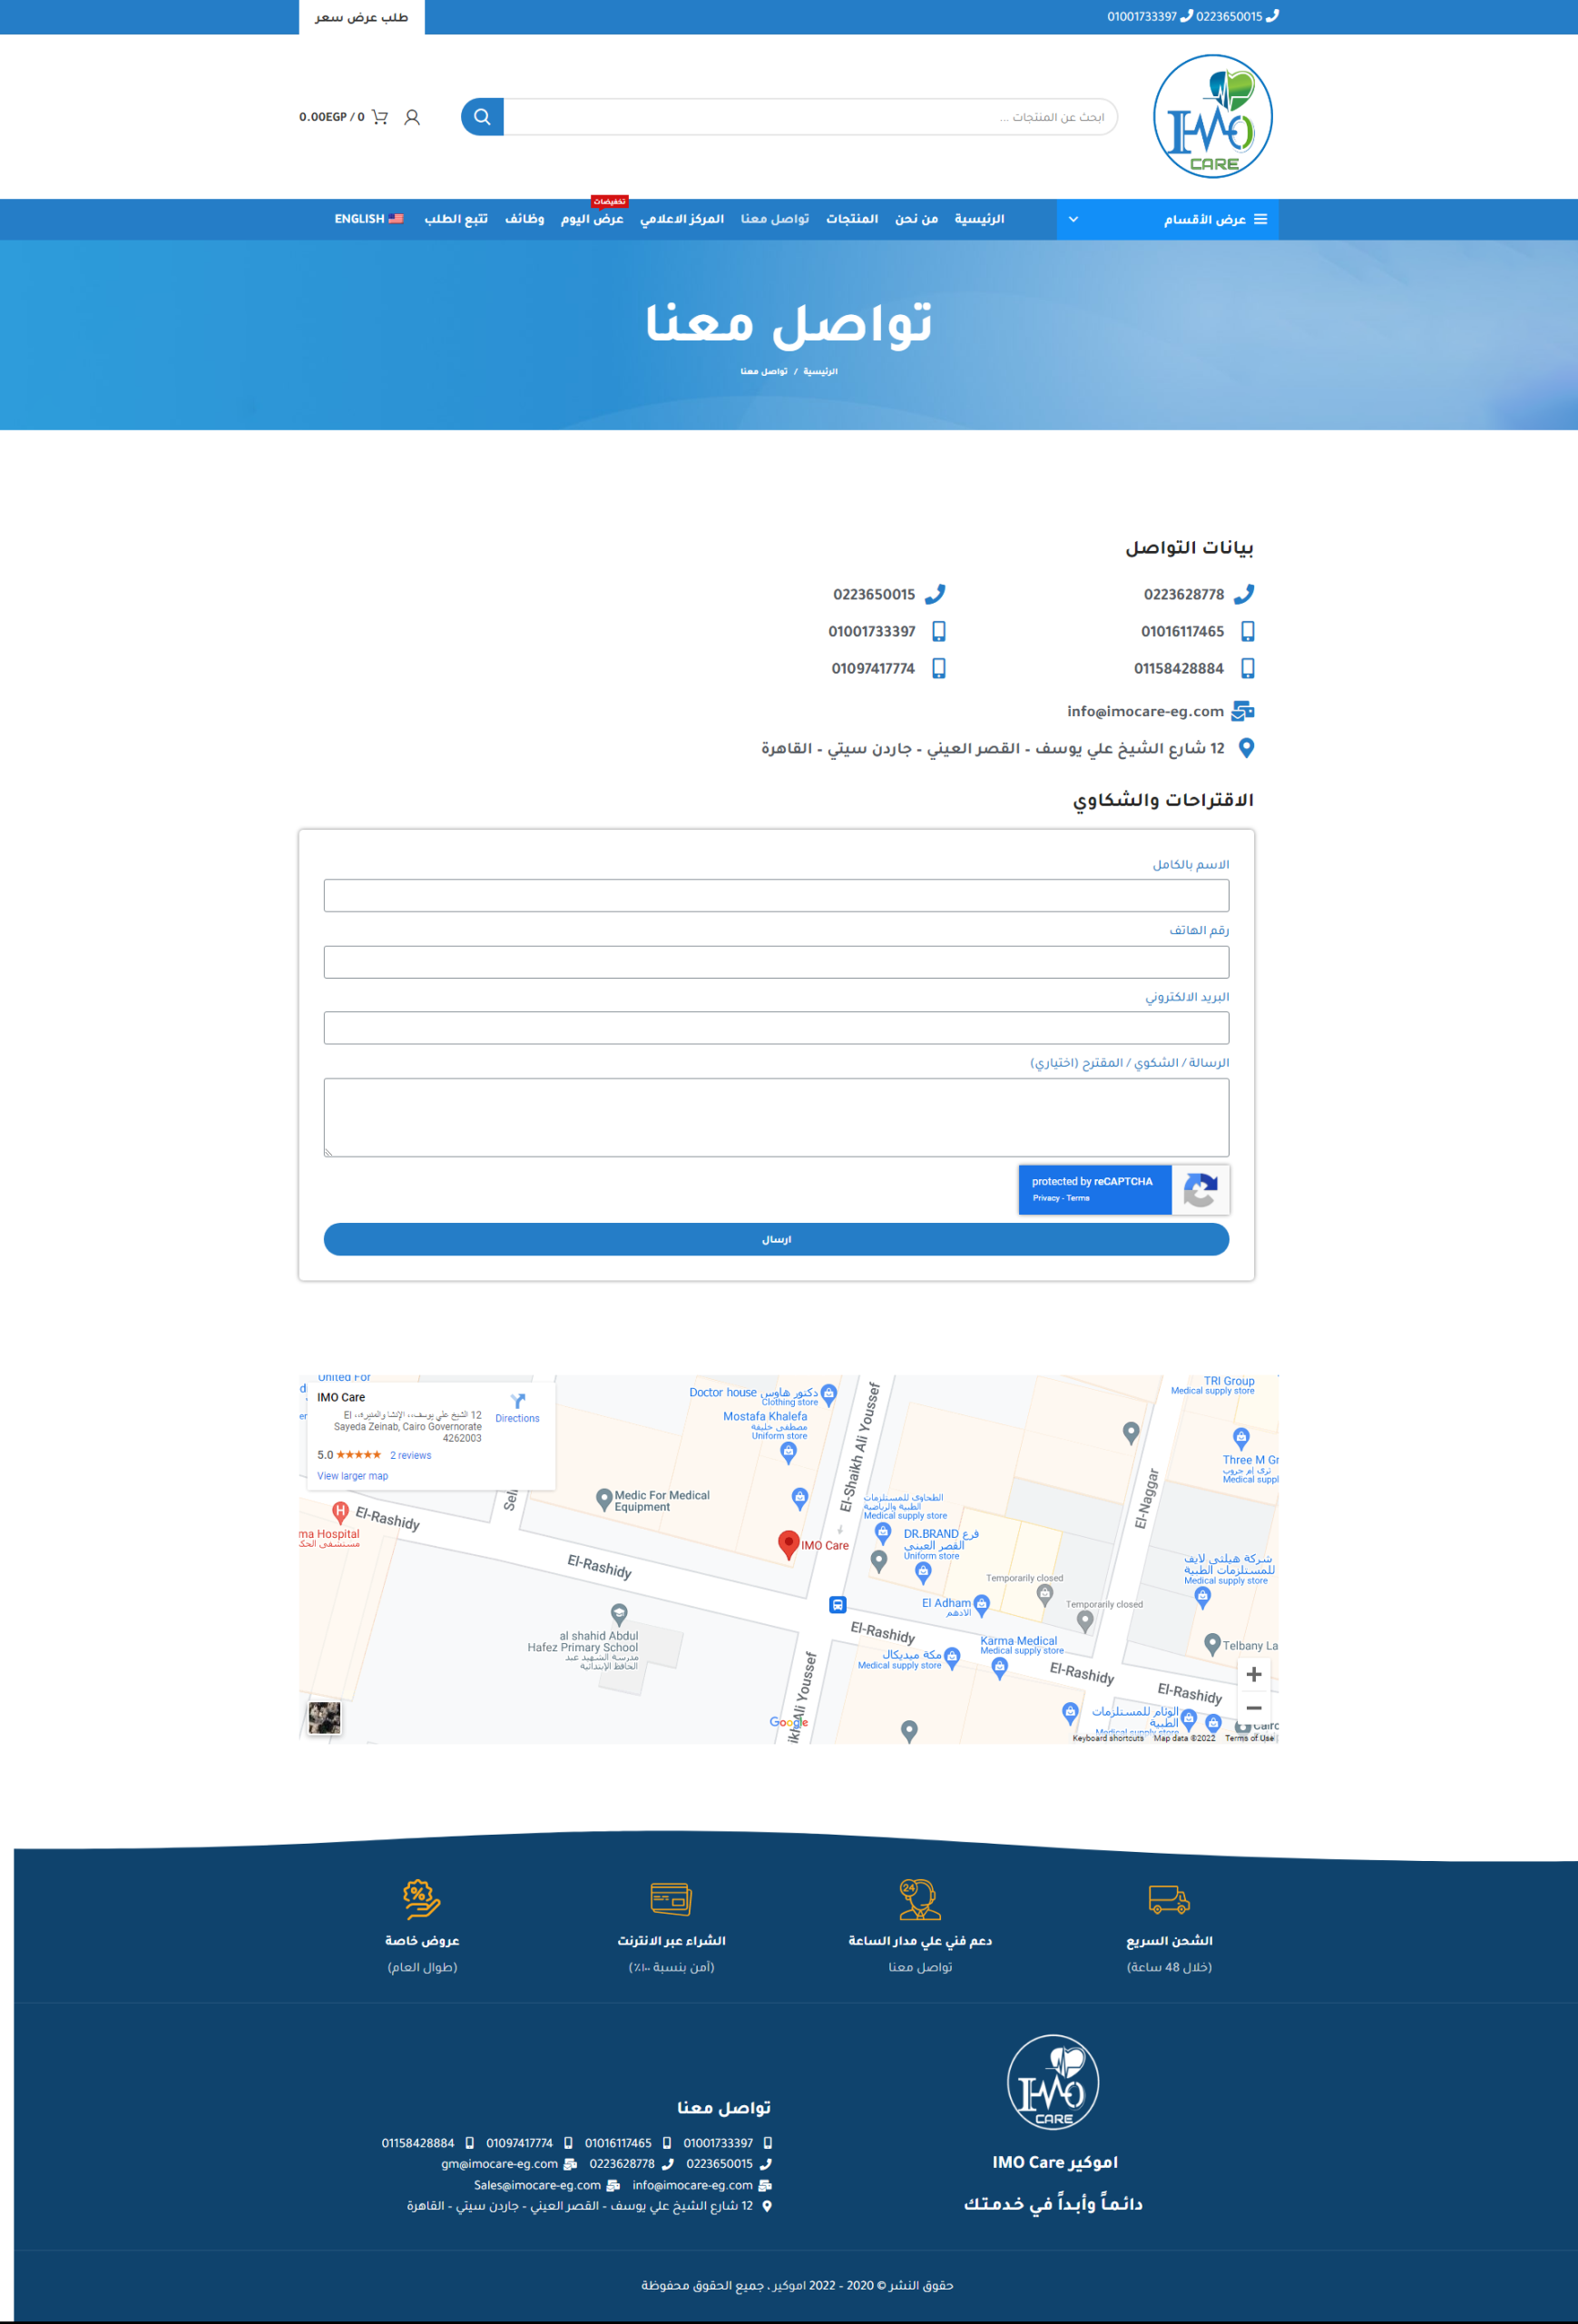Click the mobile icon beside 01016117465
The image size is (1578, 2324).
pyautogui.click(x=1247, y=631)
